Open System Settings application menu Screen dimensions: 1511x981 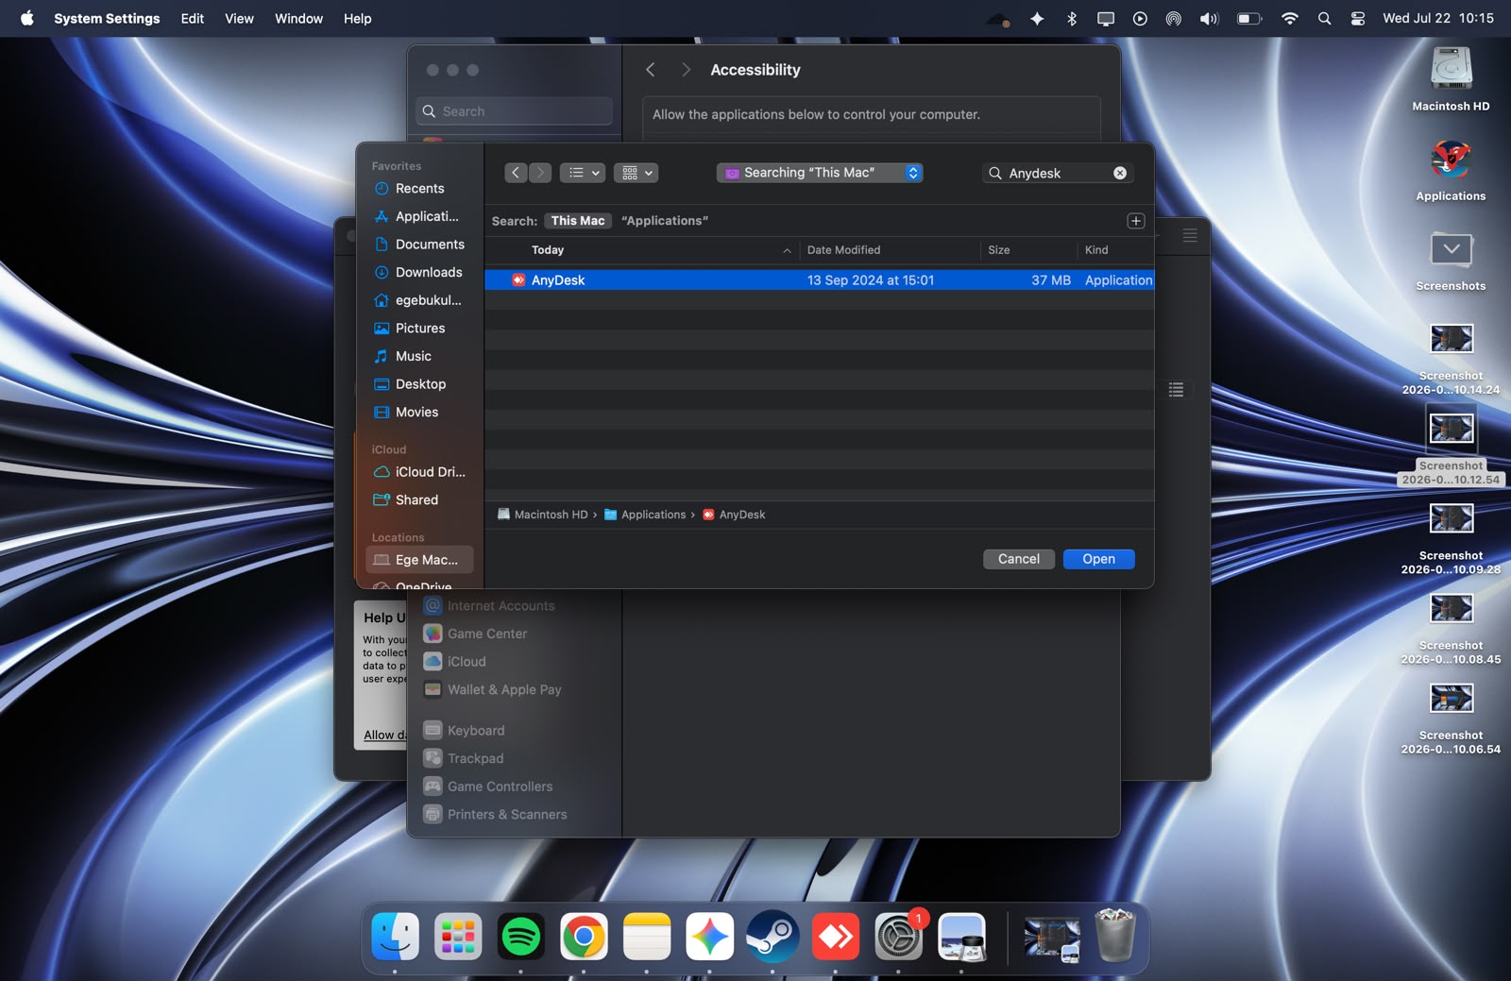click(x=107, y=18)
